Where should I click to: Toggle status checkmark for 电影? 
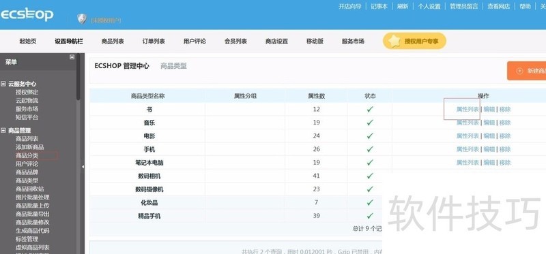coord(370,136)
